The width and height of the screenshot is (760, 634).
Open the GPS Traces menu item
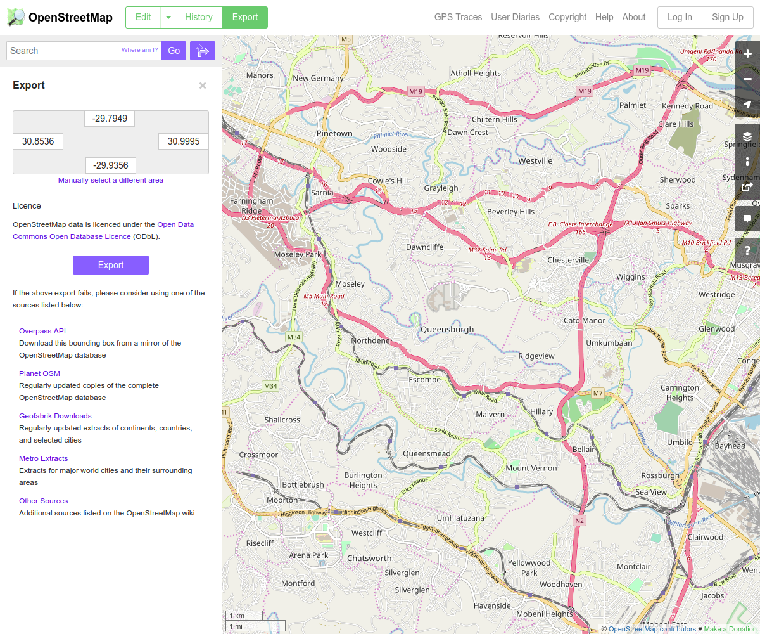[458, 18]
